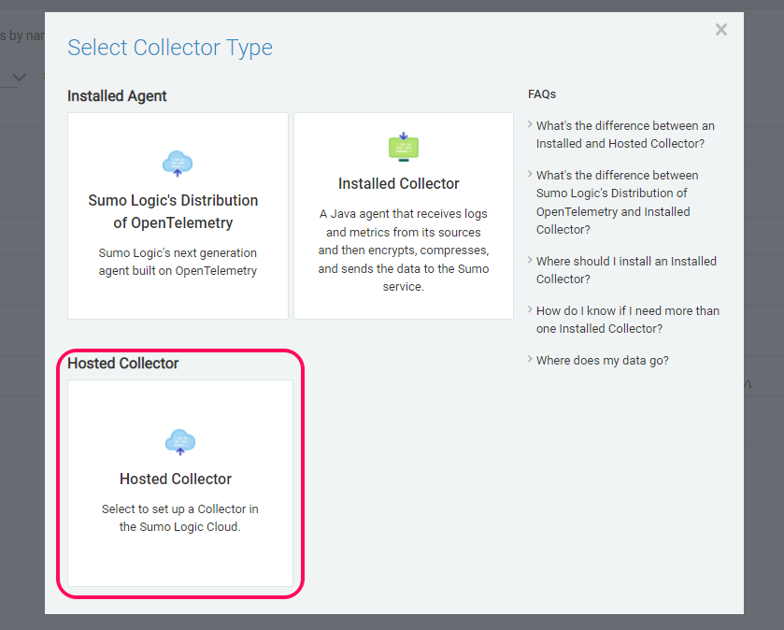Click the 'Hosted Collector' section heading above the card
Viewport: 784px width, 630px height.
click(x=123, y=363)
